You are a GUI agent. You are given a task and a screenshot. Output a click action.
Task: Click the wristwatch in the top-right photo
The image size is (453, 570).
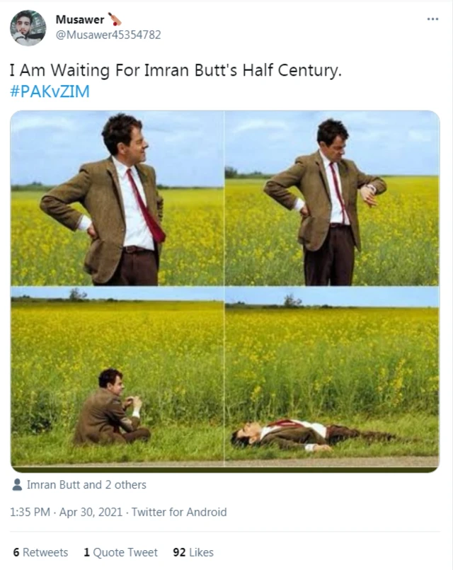point(370,189)
